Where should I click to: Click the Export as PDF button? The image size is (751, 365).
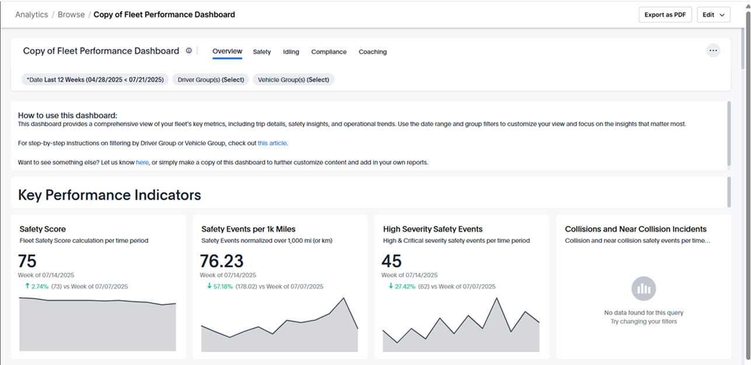click(665, 14)
